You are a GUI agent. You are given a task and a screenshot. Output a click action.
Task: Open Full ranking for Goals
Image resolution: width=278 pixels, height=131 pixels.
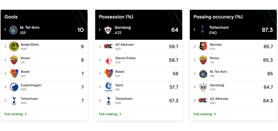(14, 114)
